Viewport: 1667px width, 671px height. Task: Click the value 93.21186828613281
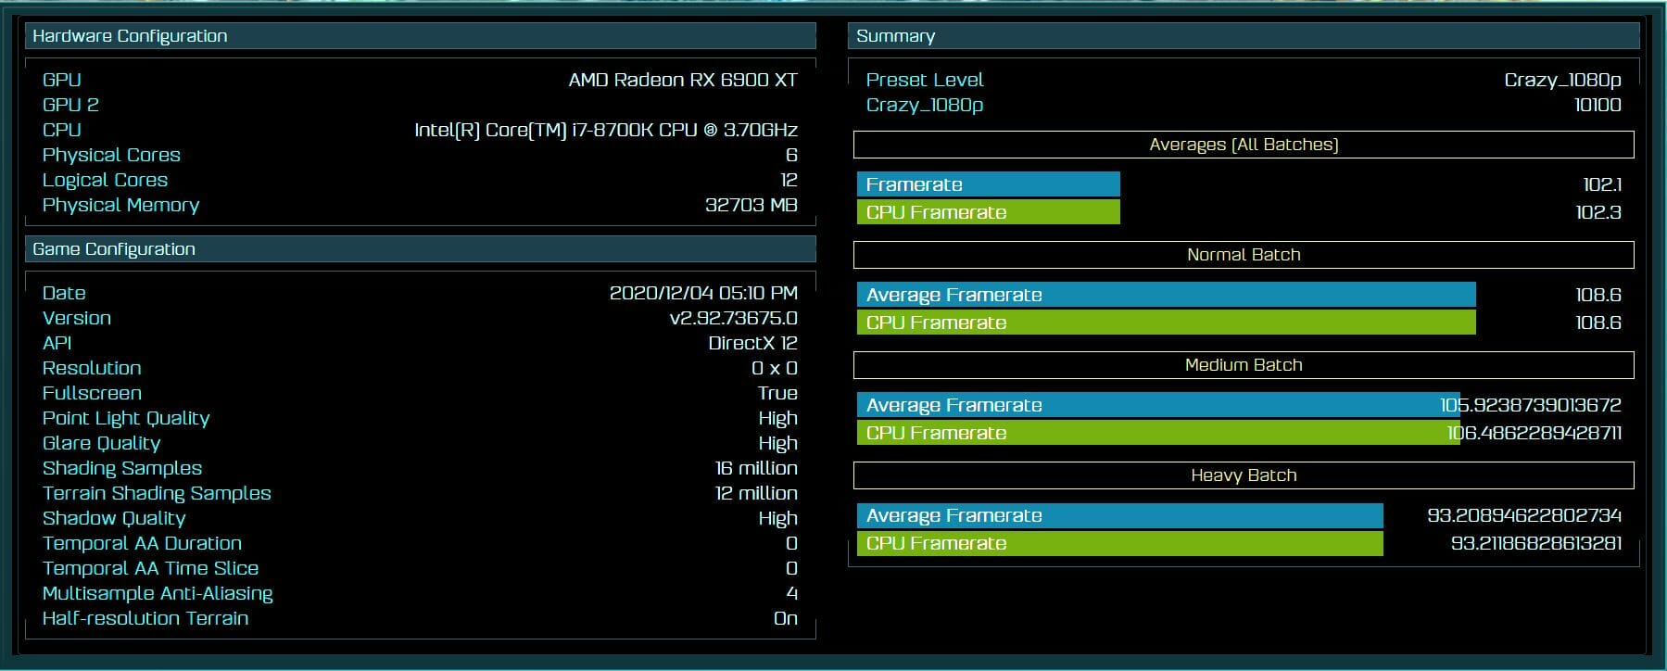pyautogui.click(x=1536, y=543)
